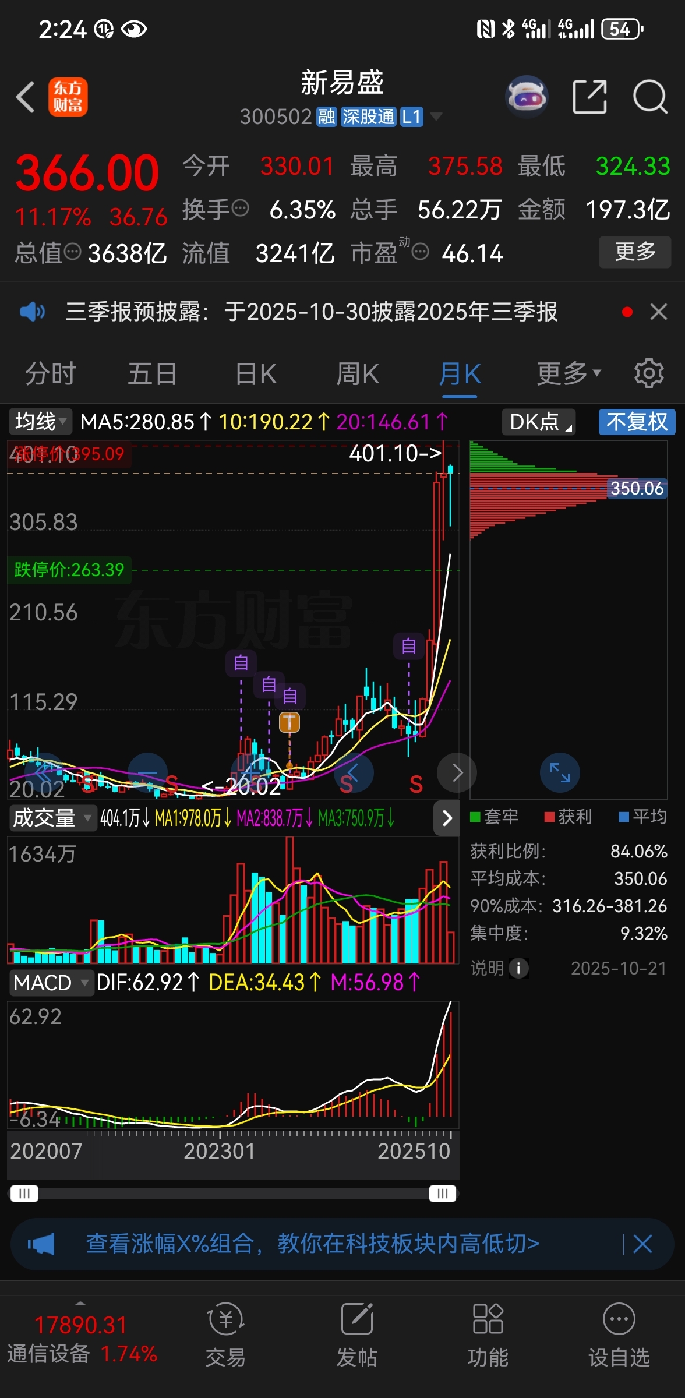Open 成交量 indicator dropdown
Screen dimensions: 685x1398
click(x=52, y=818)
